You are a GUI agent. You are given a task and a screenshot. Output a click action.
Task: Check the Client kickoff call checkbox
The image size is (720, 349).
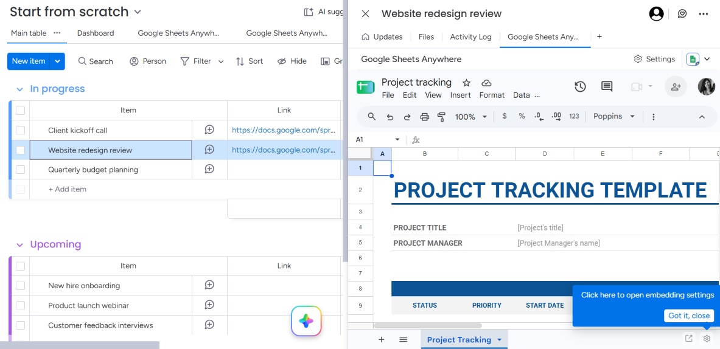tap(20, 130)
